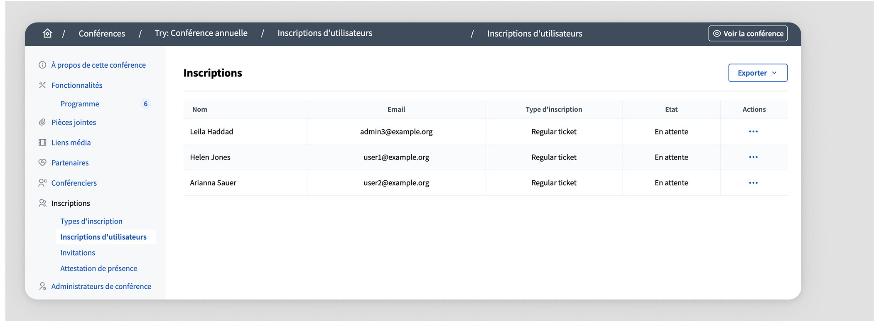Click email admin3@example.org

pyautogui.click(x=396, y=132)
